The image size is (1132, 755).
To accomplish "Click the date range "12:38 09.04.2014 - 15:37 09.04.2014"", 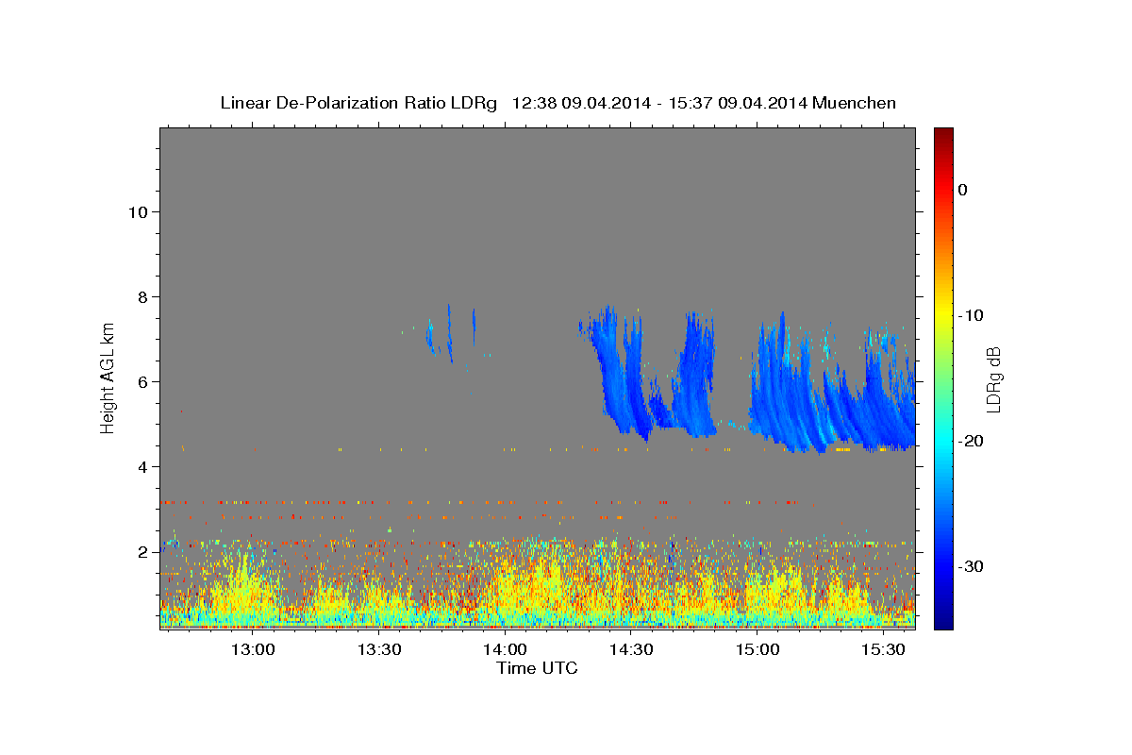I will (658, 103).
